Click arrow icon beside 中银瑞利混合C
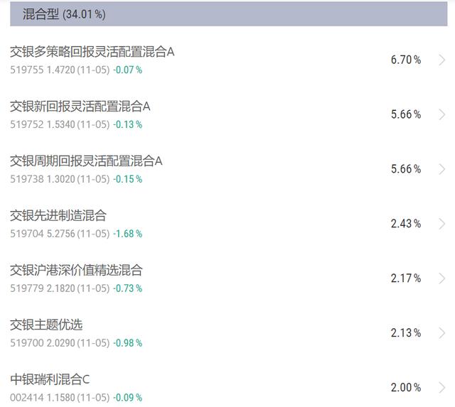This screenshot has height=407, width=455. pos(442,388)
